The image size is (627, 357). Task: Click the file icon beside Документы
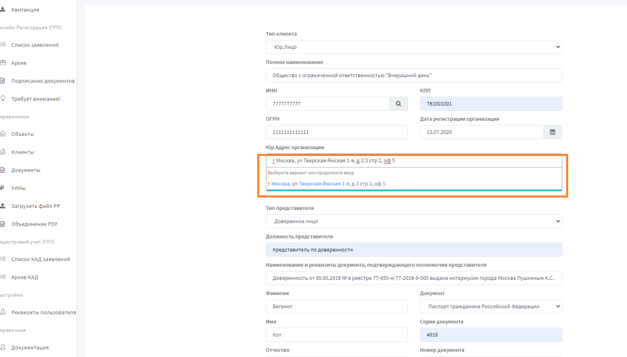3,170
